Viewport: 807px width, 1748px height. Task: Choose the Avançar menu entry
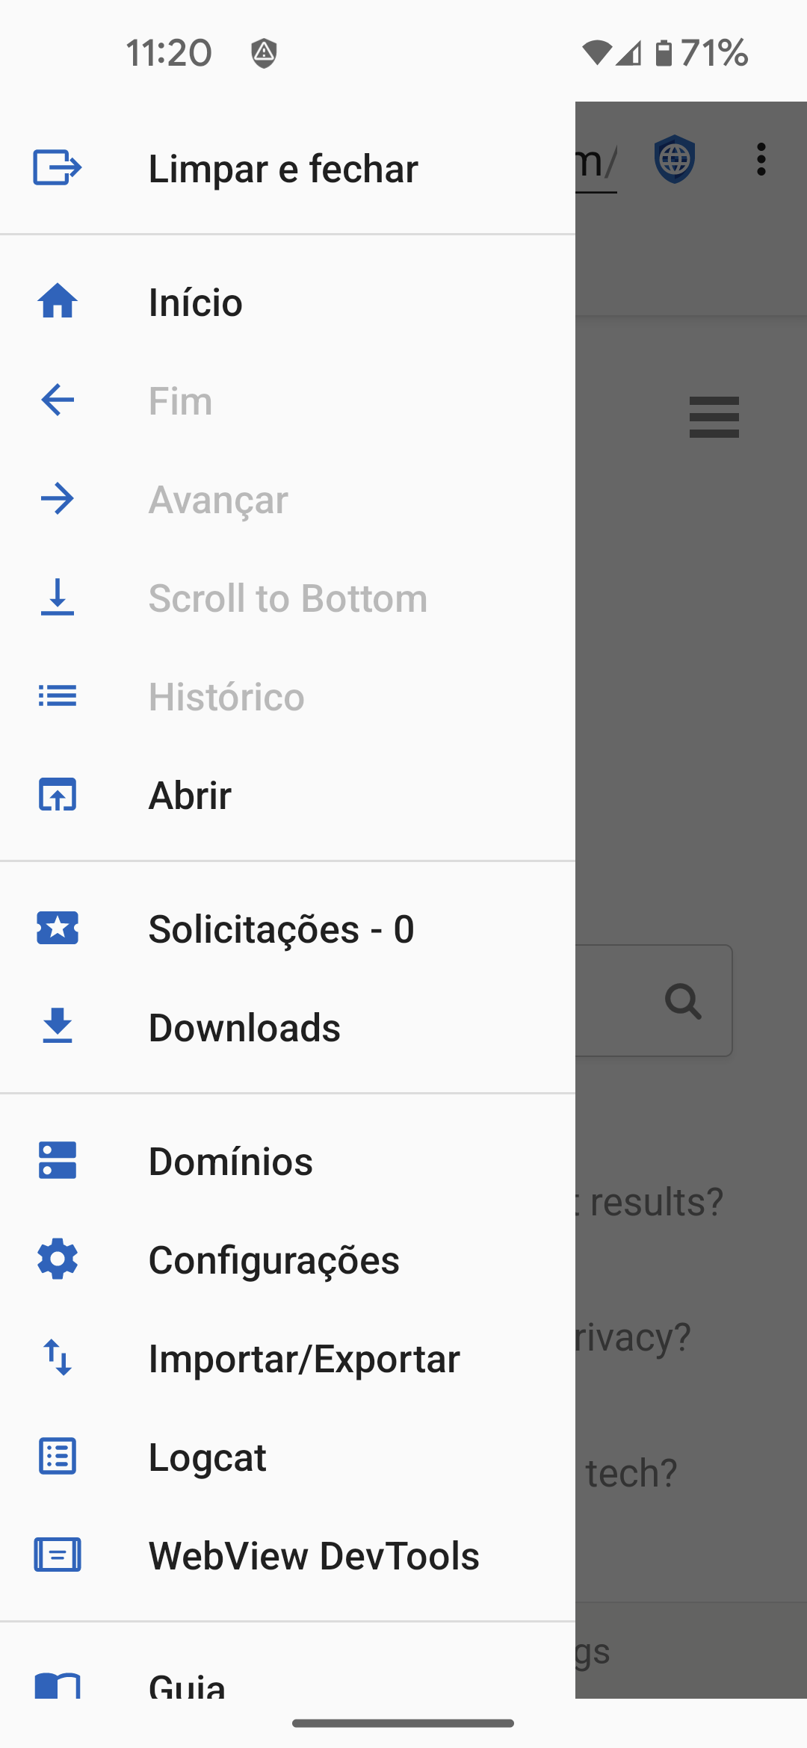tap(218, 500)
